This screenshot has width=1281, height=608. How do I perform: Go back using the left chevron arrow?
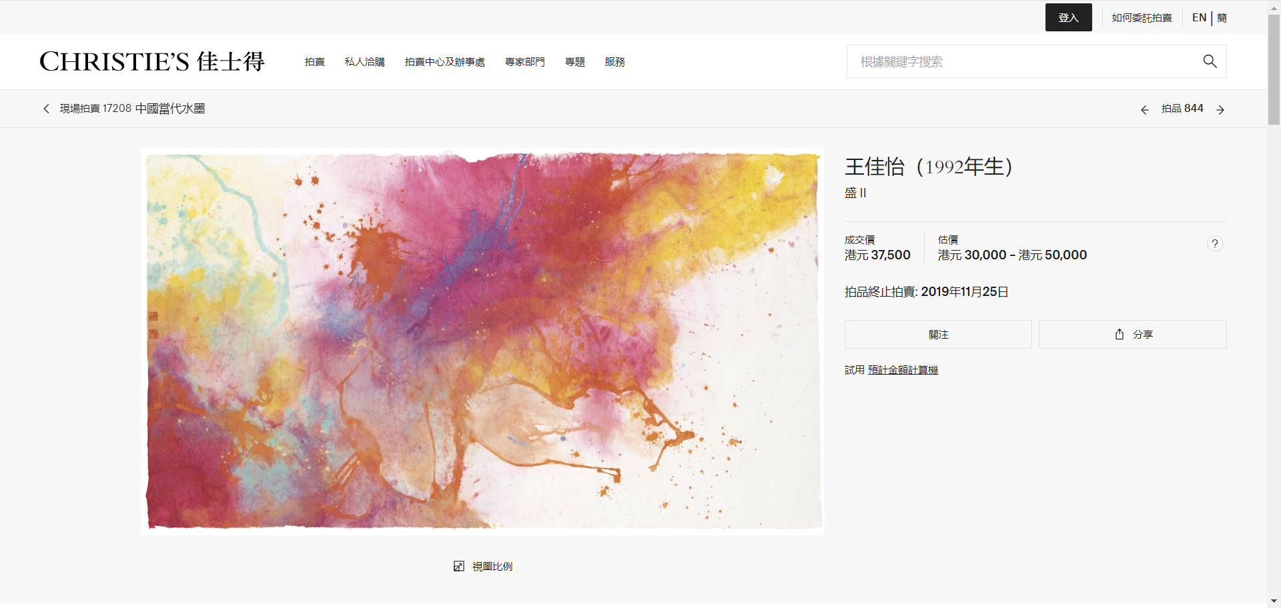click(45, 108)
